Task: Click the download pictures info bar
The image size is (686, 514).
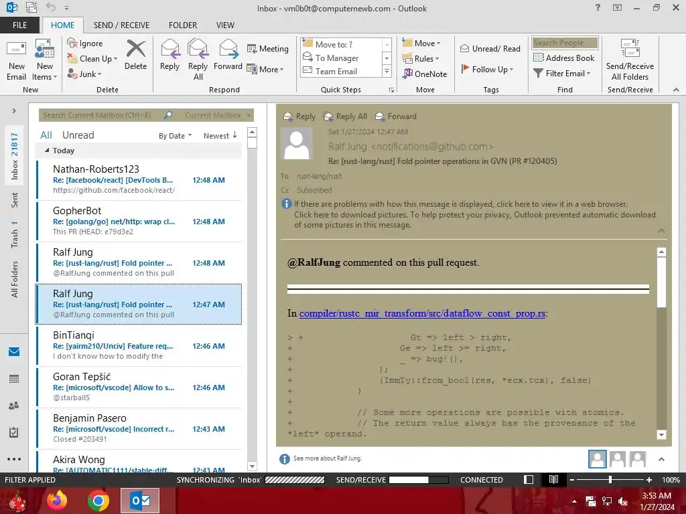Action: tap(475, 220)
